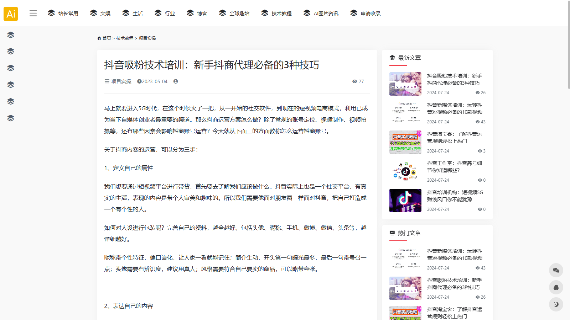Click the layers icon next to 最新文章
The width and height of the screenshot is (570, 320).
[x=392, y=58]
